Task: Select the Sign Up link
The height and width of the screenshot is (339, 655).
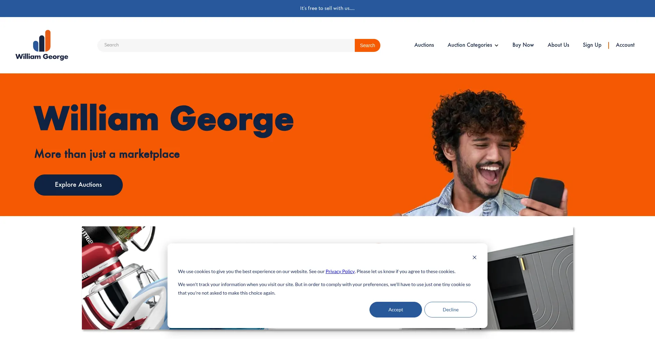Action: pyautogui.click(x=592, y=45)
